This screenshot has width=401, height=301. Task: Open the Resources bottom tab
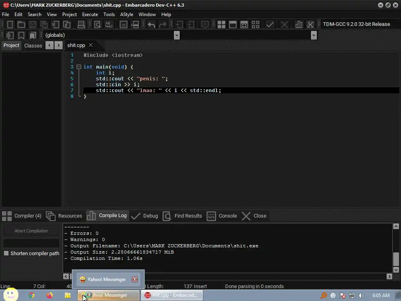click(x=64, y=216)
